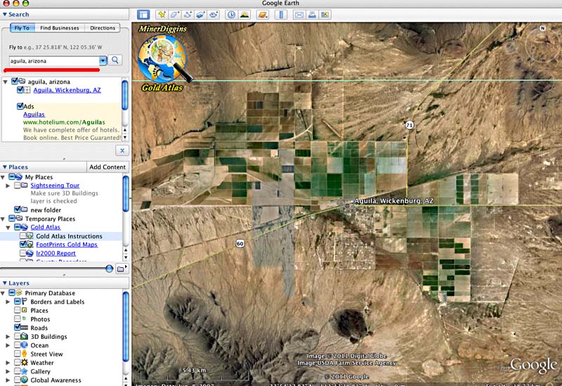Select the Add Path tool
The width and height of the screenshot is (562, 386).
tap(188, 15)
